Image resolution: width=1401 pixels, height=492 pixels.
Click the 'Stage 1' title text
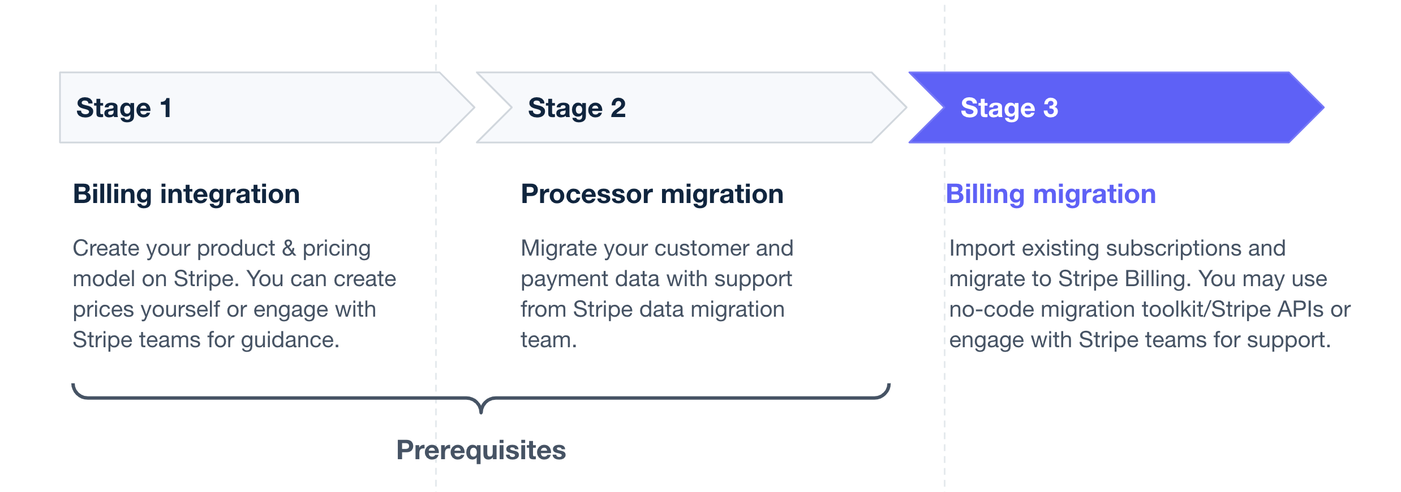(x=124, y=108)
